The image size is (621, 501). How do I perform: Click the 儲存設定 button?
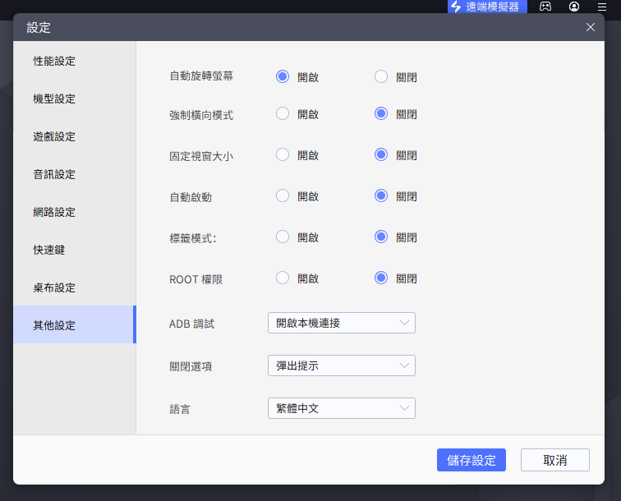[471, 460]
